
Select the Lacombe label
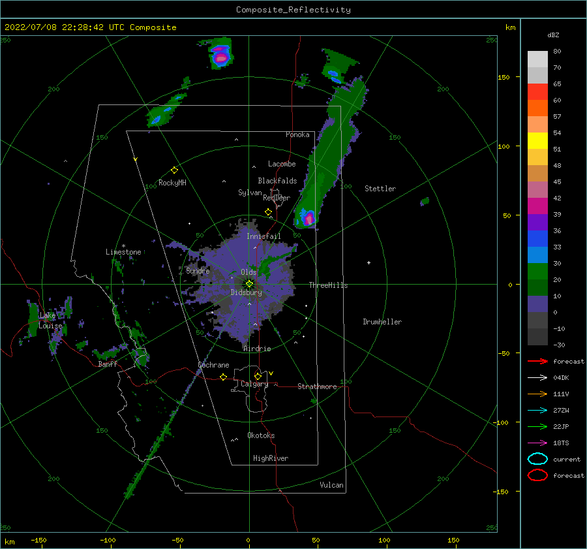(282, 164)
